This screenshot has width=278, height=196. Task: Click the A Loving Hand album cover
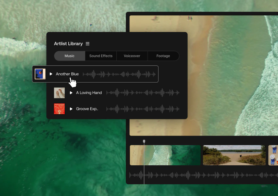(60, 93)
